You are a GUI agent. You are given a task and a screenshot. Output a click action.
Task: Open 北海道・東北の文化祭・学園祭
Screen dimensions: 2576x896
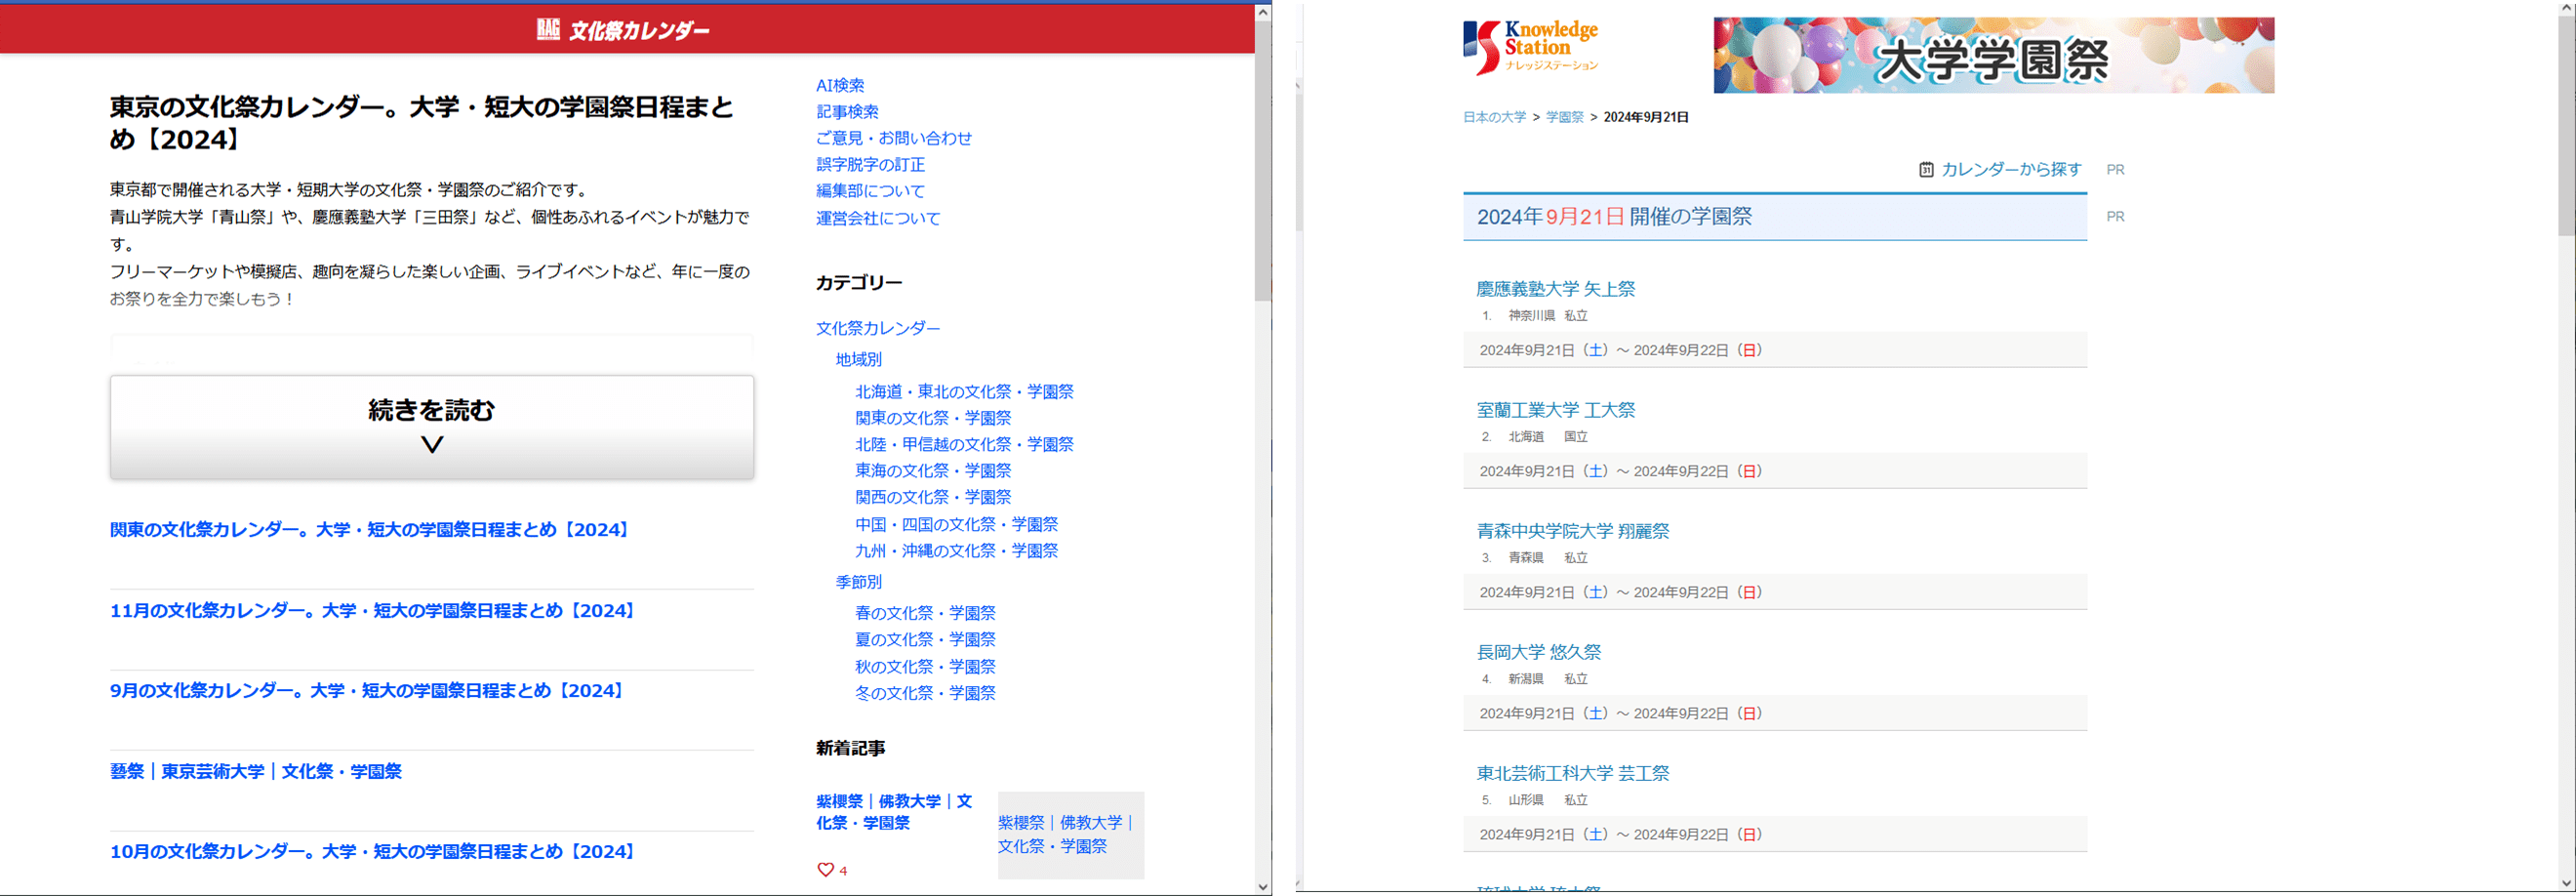coord(964,392)
